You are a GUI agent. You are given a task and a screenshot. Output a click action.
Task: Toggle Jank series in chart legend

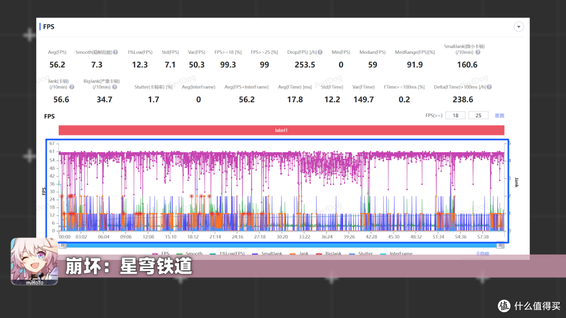click(299, 254)
